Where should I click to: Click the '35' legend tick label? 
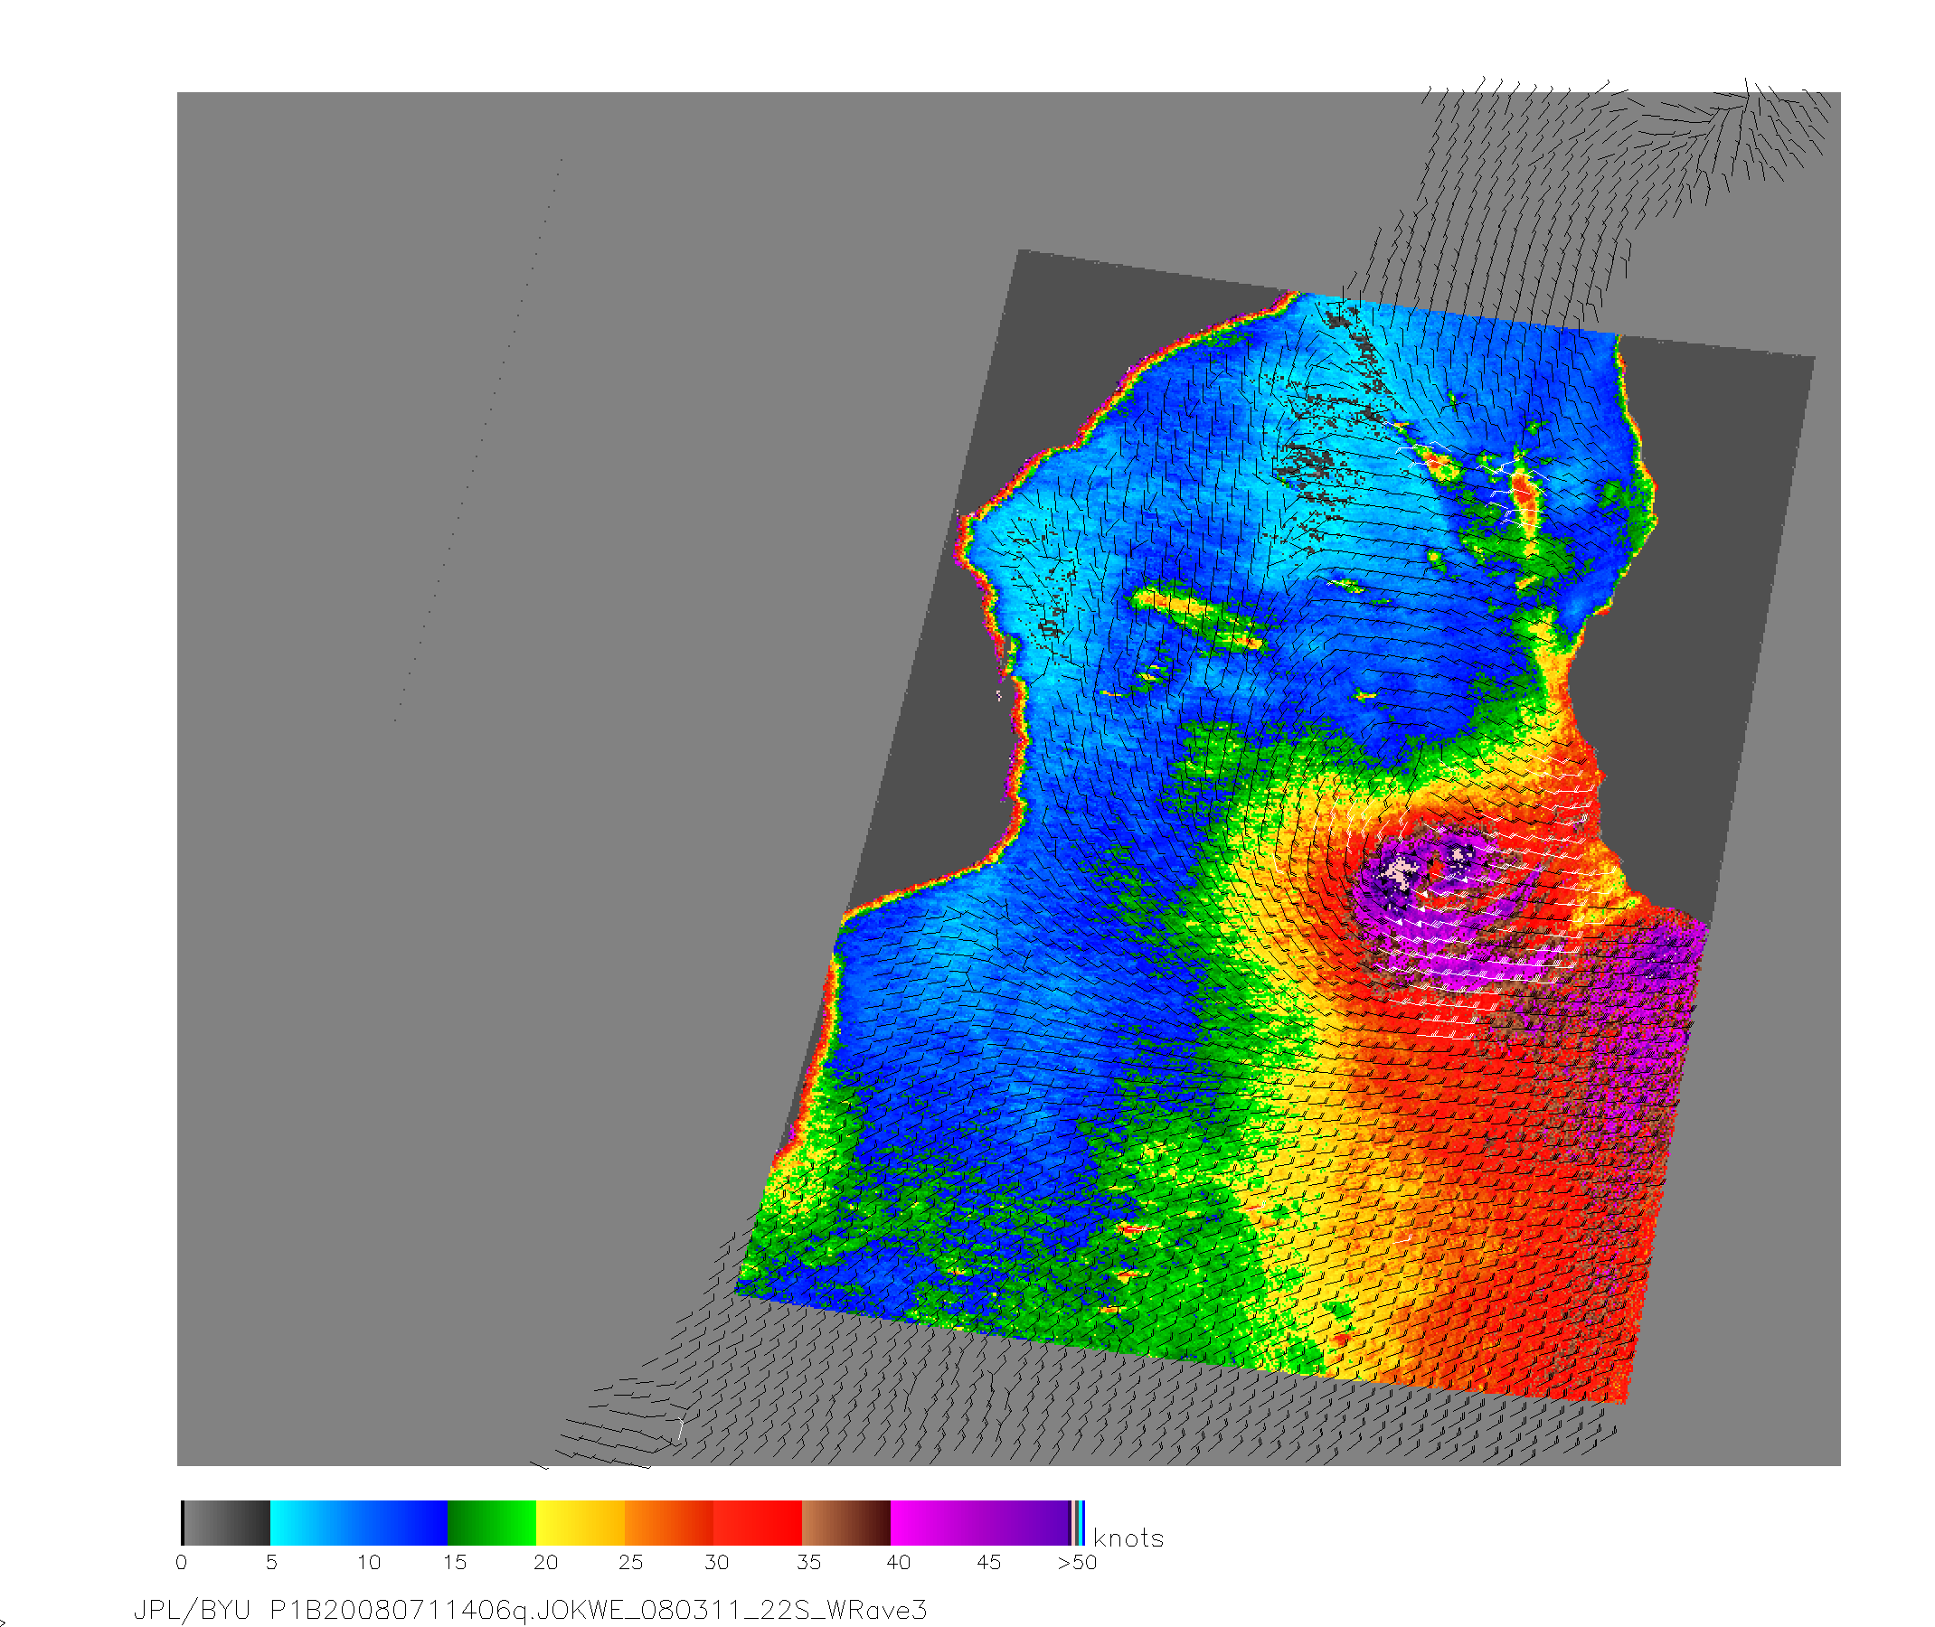(808, 1563)
